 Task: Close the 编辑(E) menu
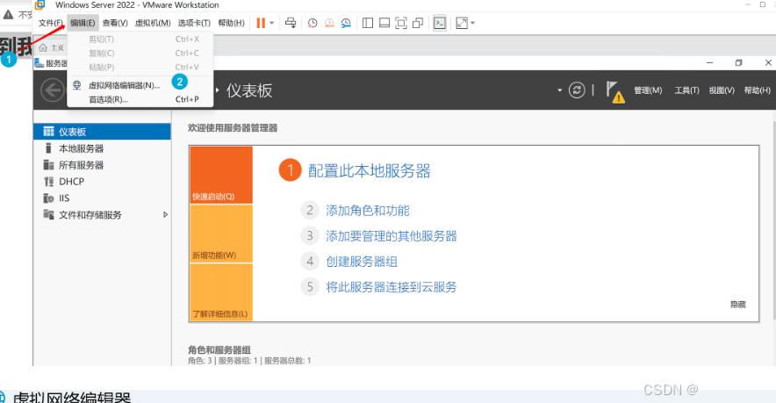[x=83, y=23]
